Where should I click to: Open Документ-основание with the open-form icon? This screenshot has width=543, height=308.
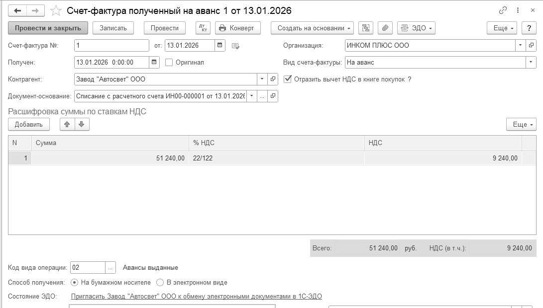point(273,96)
